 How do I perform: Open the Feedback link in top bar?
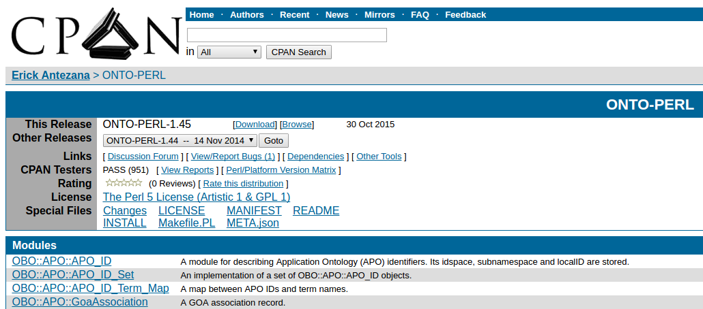click(x=465, y=15)
